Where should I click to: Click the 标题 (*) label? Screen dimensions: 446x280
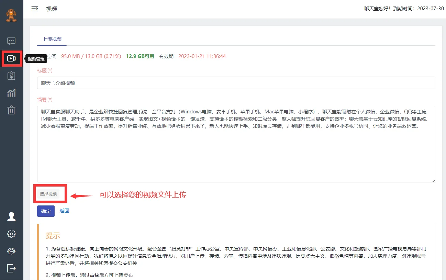click(x=45, y=70)
